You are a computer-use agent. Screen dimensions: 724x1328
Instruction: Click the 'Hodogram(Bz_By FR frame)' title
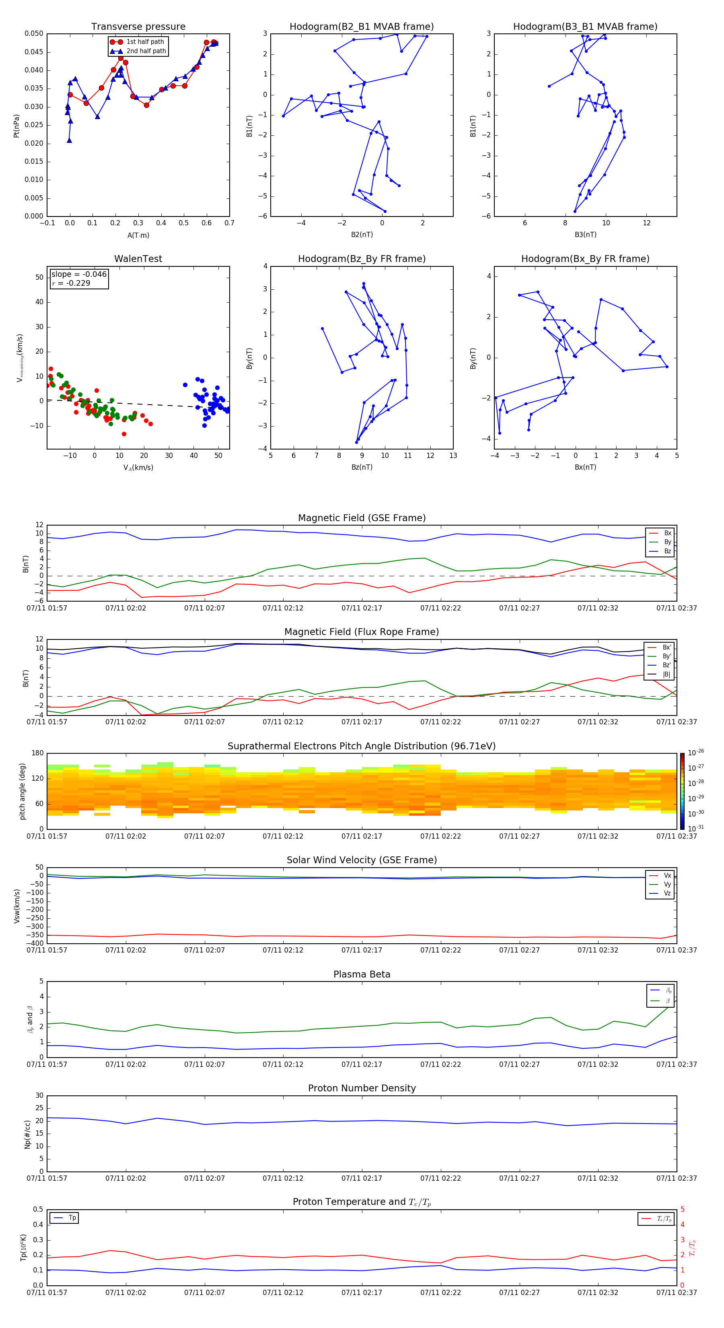[x=362, y=259]
